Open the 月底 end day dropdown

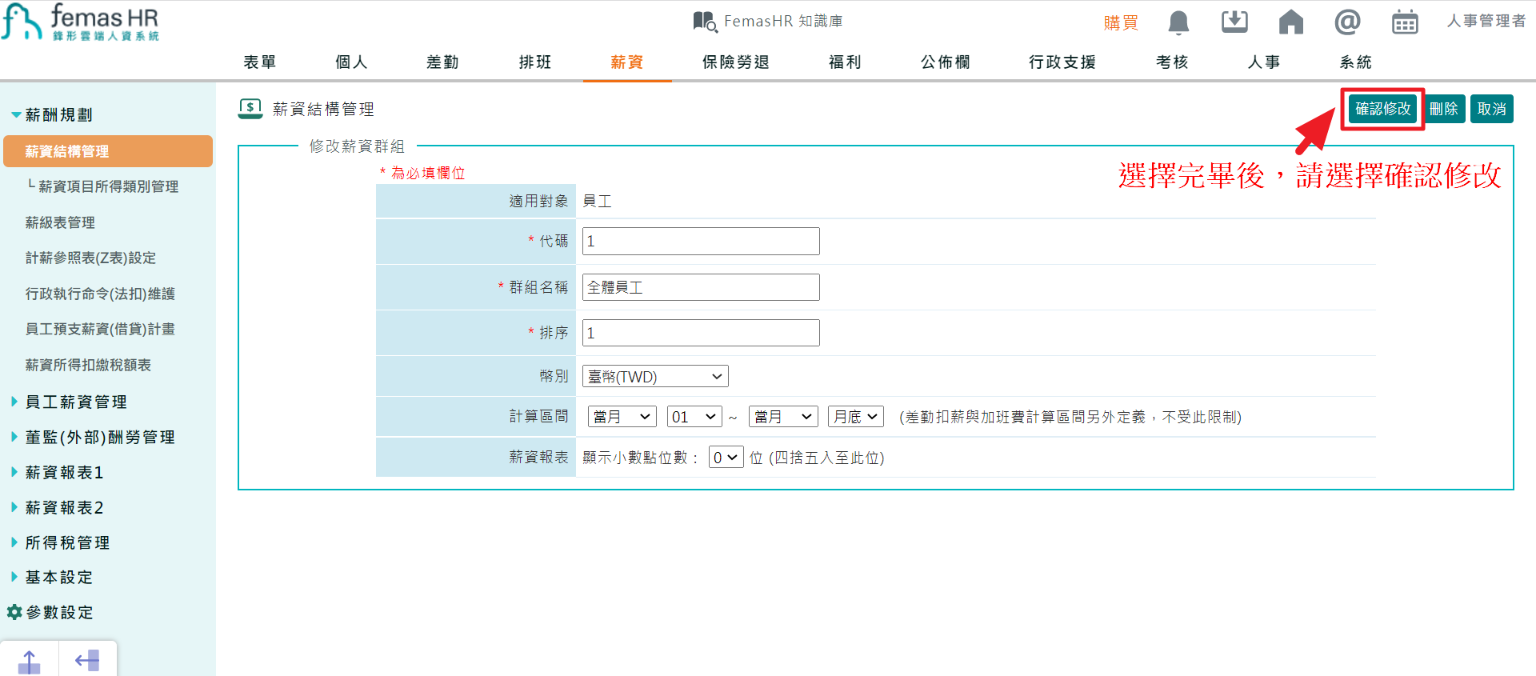point(856,417)
